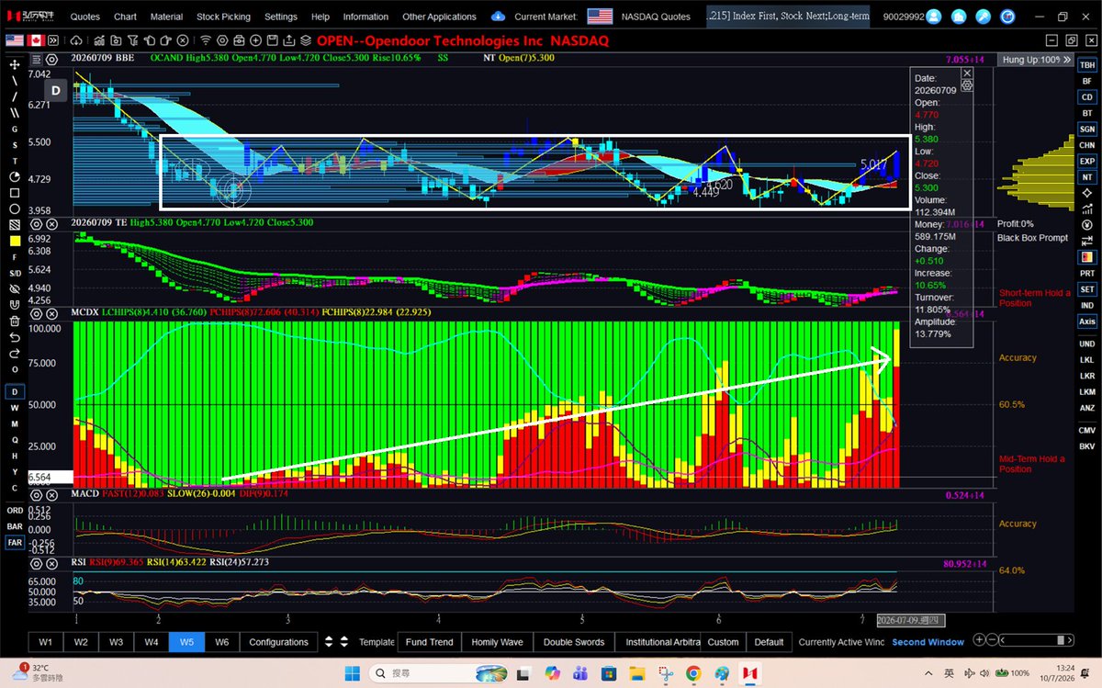Select the monthly M period

15,423
